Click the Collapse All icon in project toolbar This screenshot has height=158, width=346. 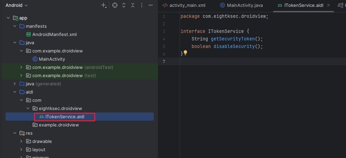coord(132,5)
